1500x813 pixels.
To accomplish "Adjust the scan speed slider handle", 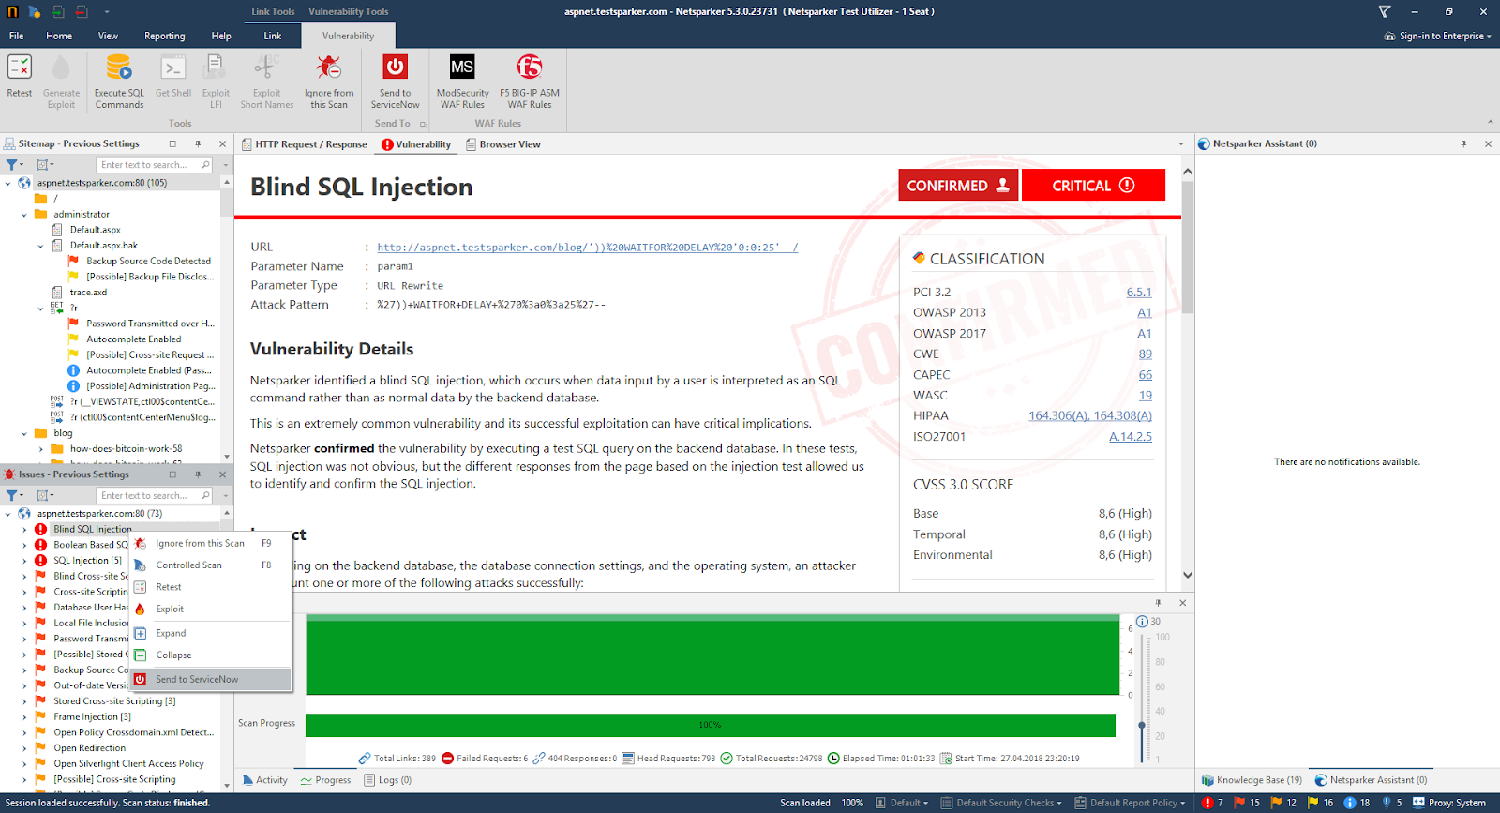I will click(x=1142, y=726).
